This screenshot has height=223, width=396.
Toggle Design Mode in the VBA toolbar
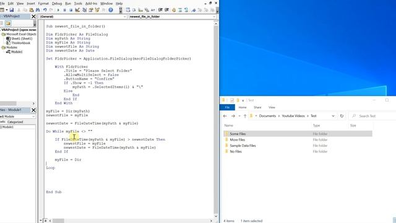(77, 10)
